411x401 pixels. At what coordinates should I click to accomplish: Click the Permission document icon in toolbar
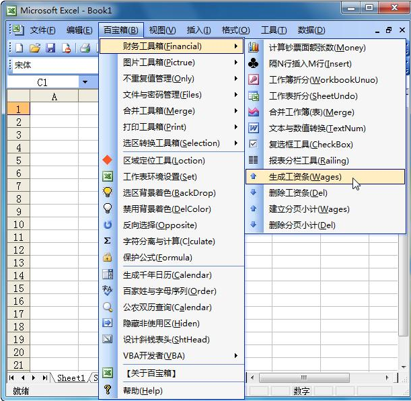(x=67, y=48)
